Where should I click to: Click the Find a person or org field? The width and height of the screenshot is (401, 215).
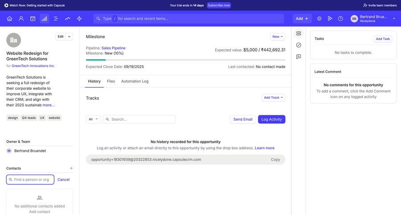(30, 179)
